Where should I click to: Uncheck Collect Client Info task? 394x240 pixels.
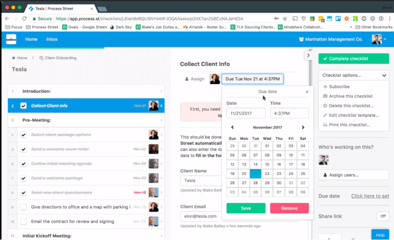point(24,106)
